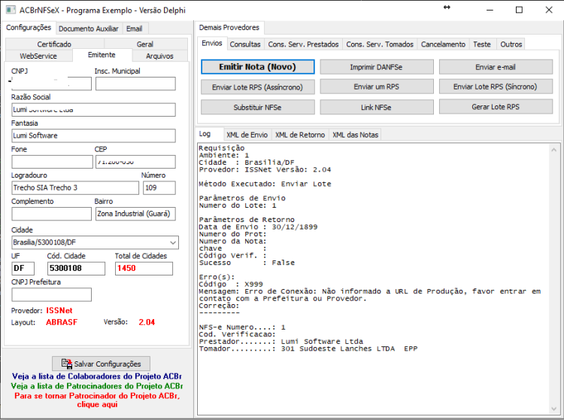This screenshot has height=420, width=564.
Task: Click the Tomador log line
Action: [x=308, y=348]
